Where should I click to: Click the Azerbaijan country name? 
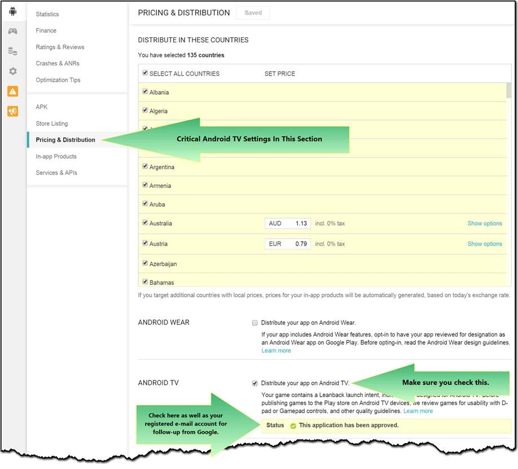(163, 264)
